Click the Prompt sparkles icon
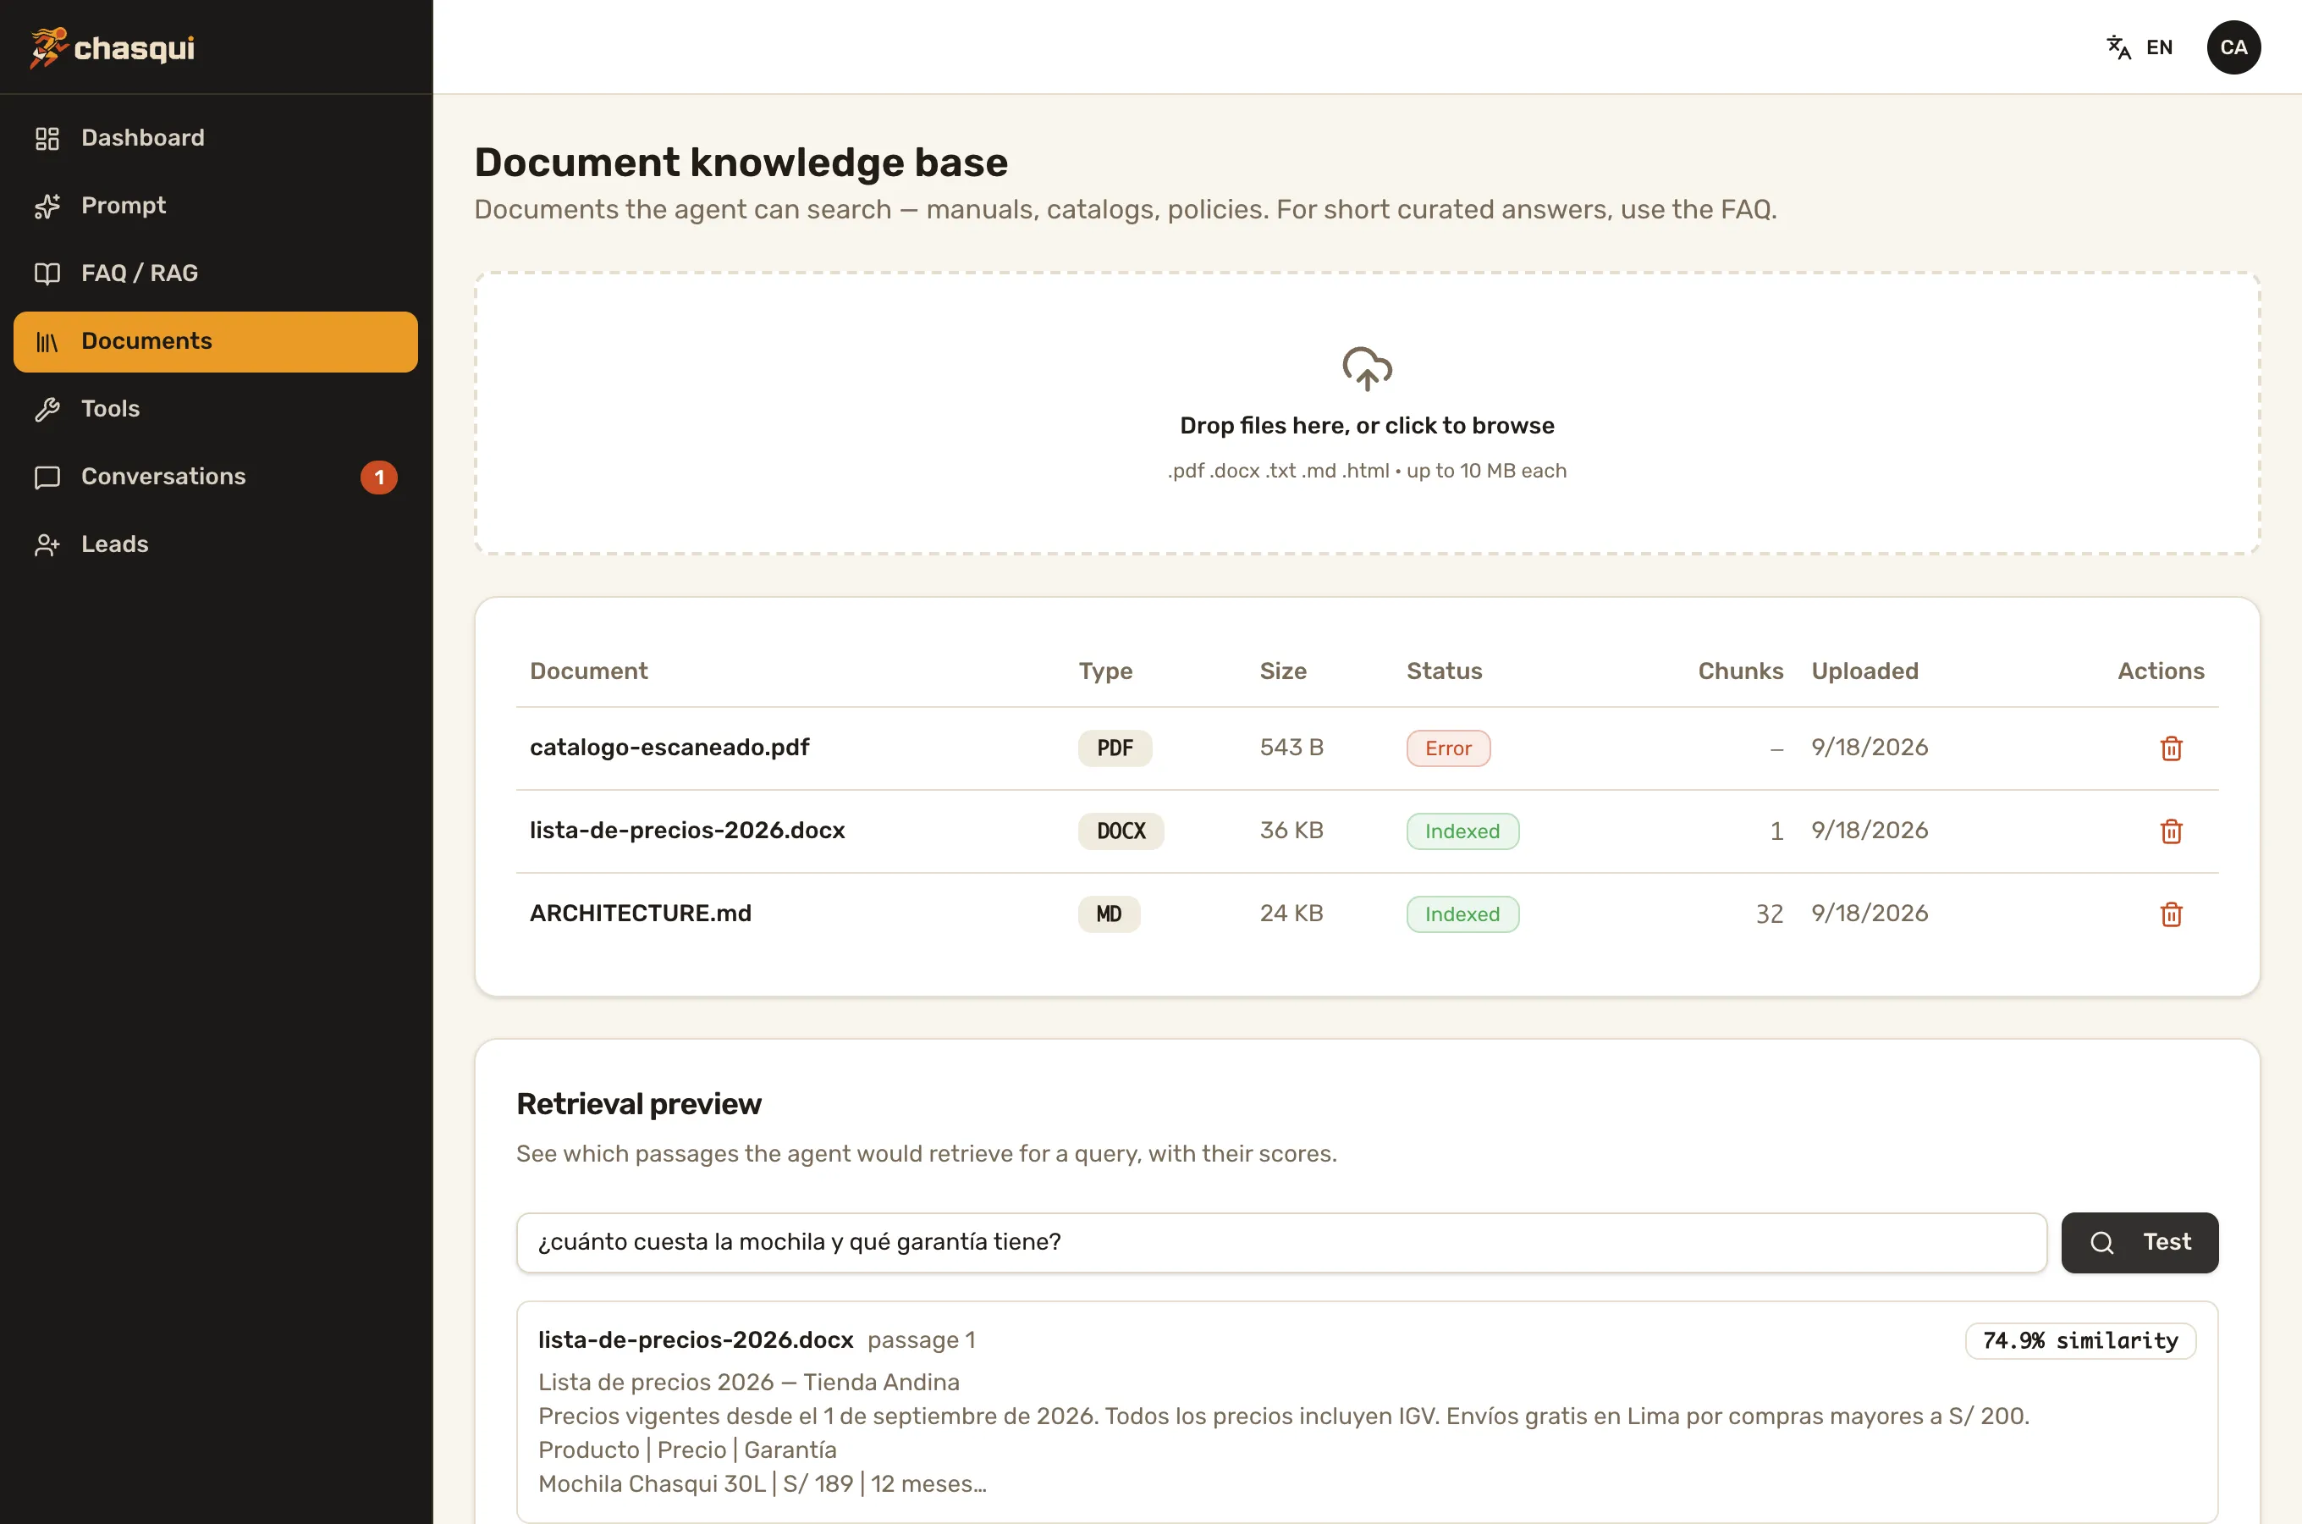Image resolution: width=2302 pixels, height=1524 pixels. (x=47, y=206)
